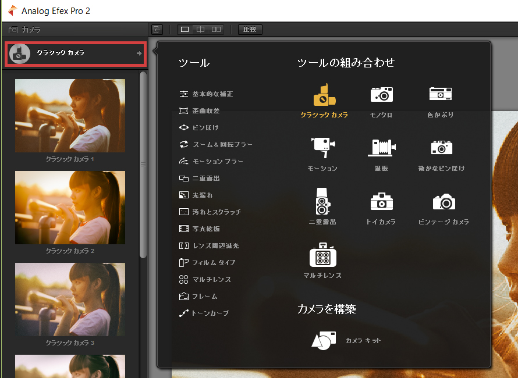
Task: Open the カメラ キット build icon
Action: tap(324, 340)
